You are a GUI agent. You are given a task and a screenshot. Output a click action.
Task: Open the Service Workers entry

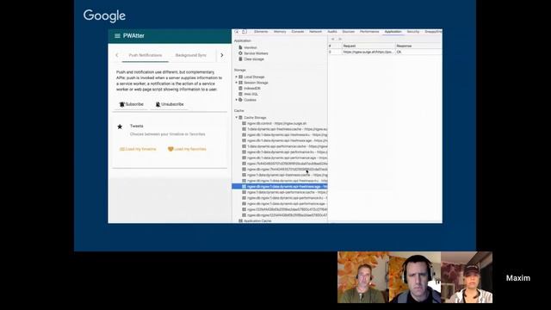[x=256, y=53]
